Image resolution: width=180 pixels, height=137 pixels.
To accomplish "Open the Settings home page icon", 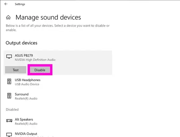I will point(8,17).
